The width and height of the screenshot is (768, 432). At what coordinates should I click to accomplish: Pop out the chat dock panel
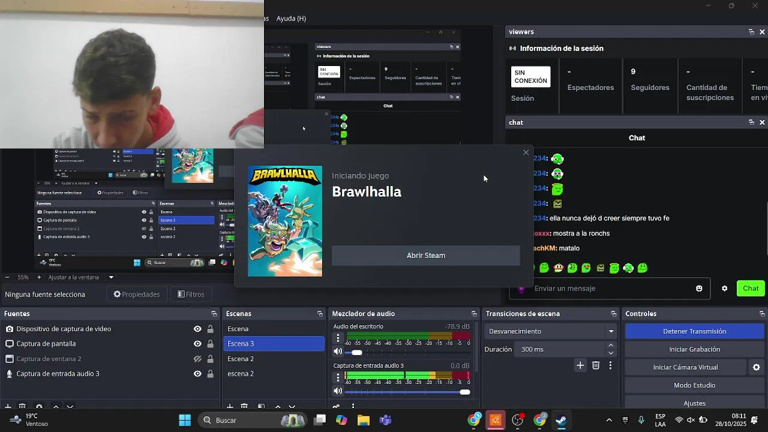[751, 122]
